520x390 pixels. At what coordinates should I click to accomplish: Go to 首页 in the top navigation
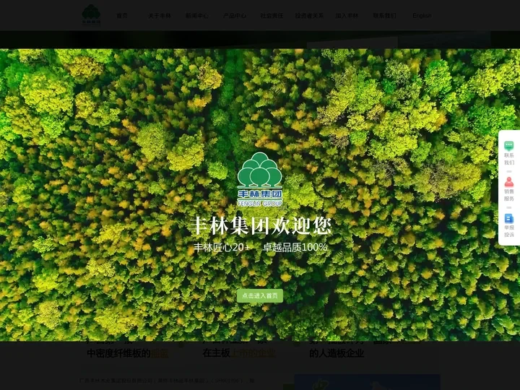[122, 16]
